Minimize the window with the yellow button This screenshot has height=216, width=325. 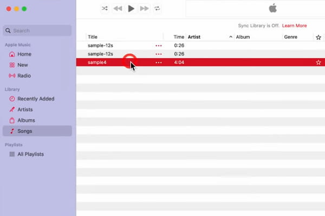click(x=17, y=9)
